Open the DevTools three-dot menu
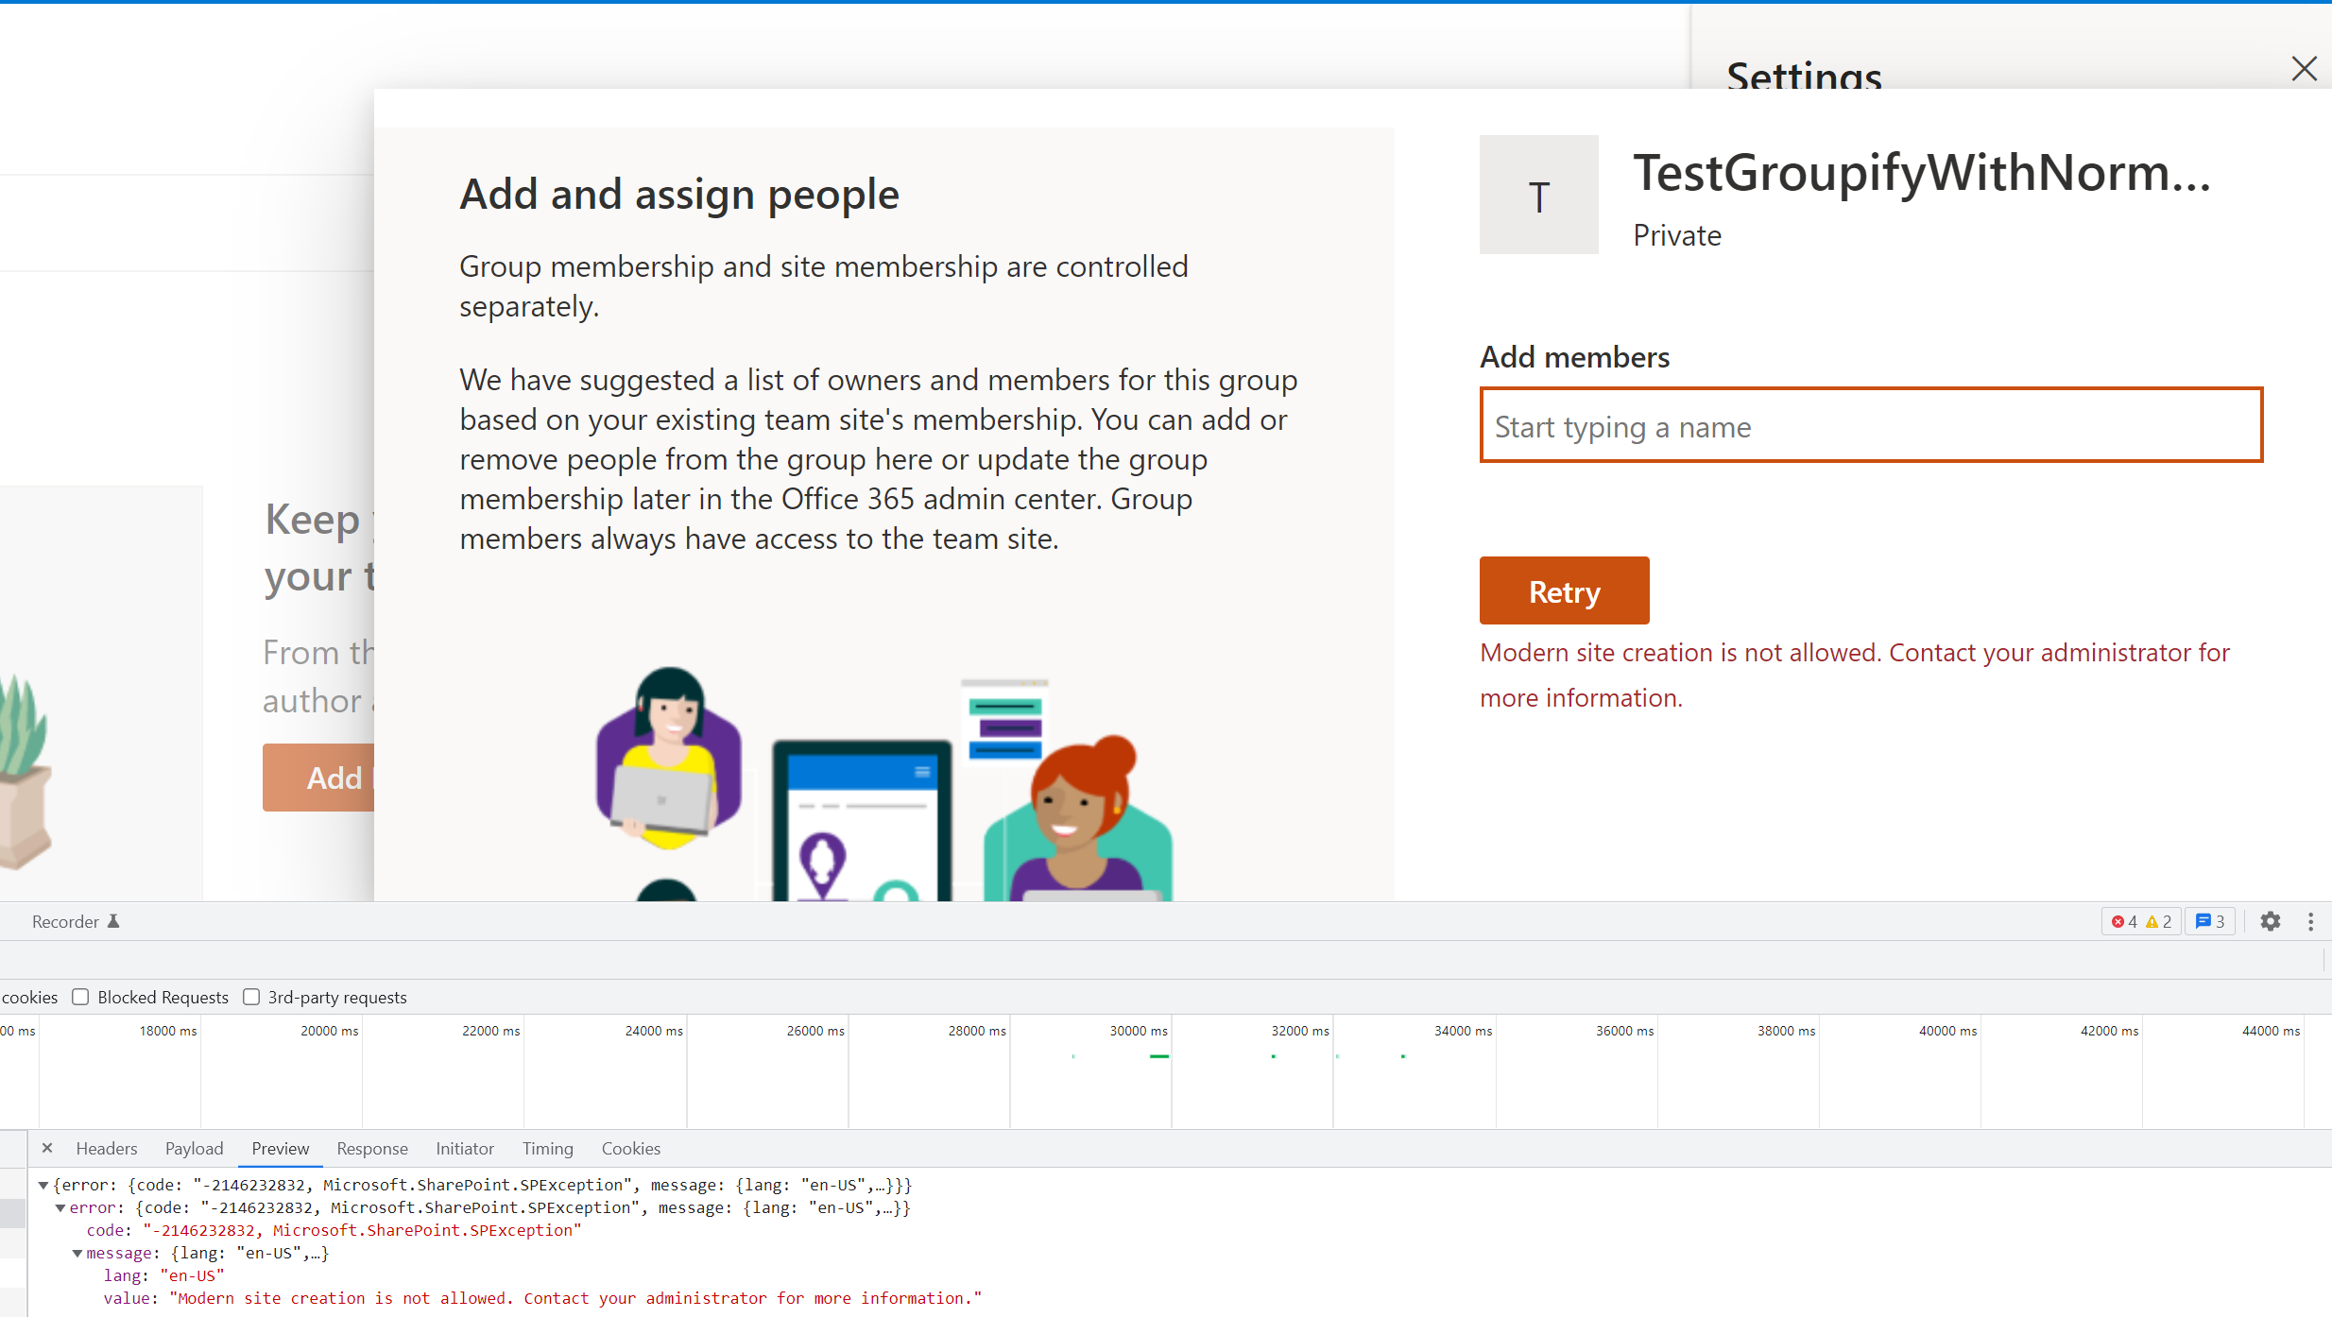 tap(2311, 921)
